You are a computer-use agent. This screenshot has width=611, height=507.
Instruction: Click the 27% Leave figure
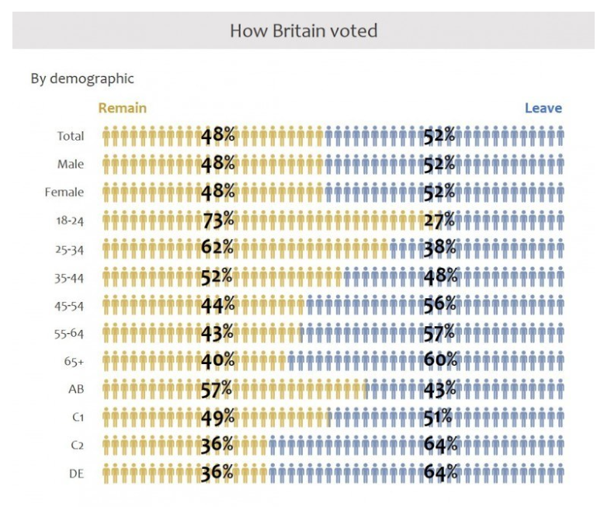click(x=439, y=220)
